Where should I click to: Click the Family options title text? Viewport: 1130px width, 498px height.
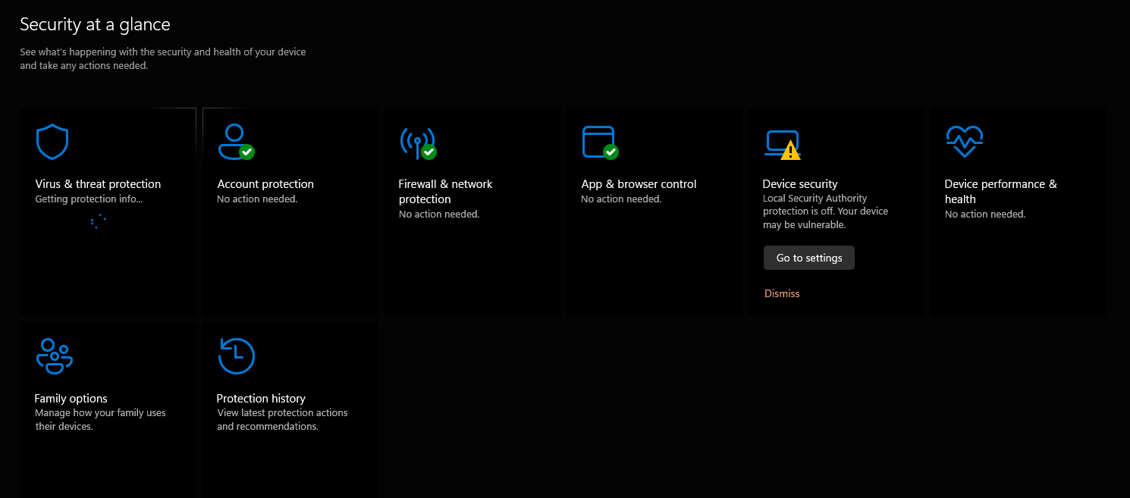[x=71, y=399]
